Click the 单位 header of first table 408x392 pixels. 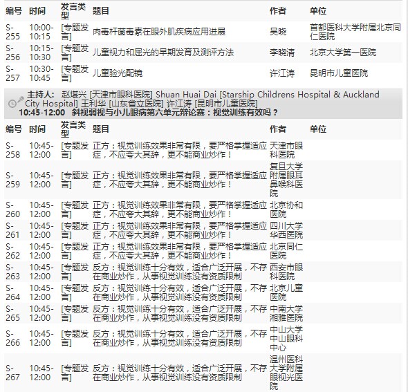pyautogui.click(x=318, y=11)
